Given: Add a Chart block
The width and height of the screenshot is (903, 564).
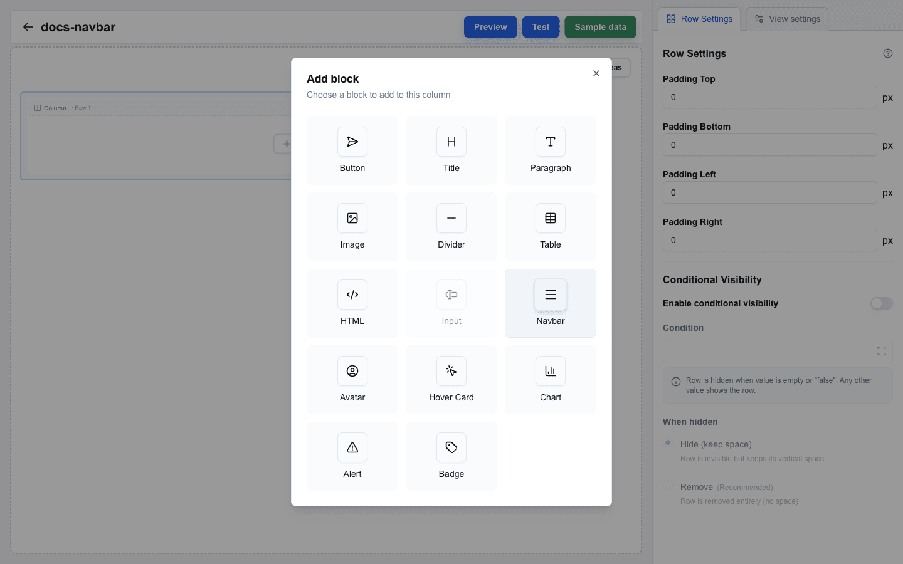Looking at the screenshot, I should click(x=551, y=380).
